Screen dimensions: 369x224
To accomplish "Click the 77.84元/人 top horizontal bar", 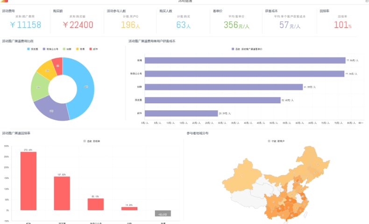I will point(245,61).
